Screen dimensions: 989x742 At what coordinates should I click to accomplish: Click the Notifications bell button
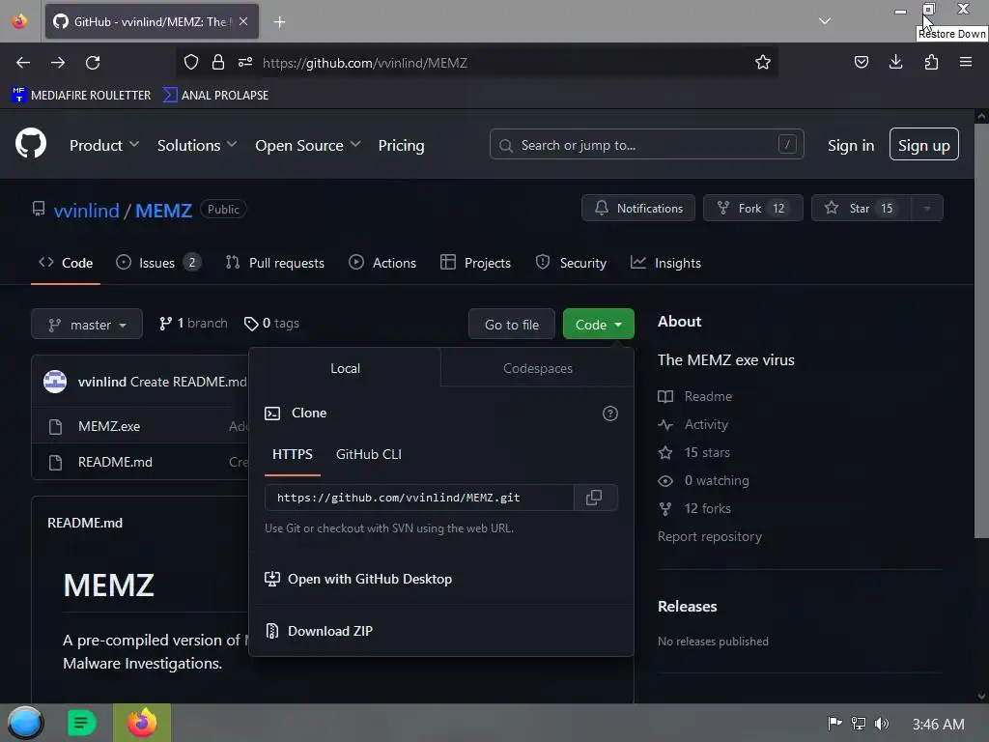point(638,209)
